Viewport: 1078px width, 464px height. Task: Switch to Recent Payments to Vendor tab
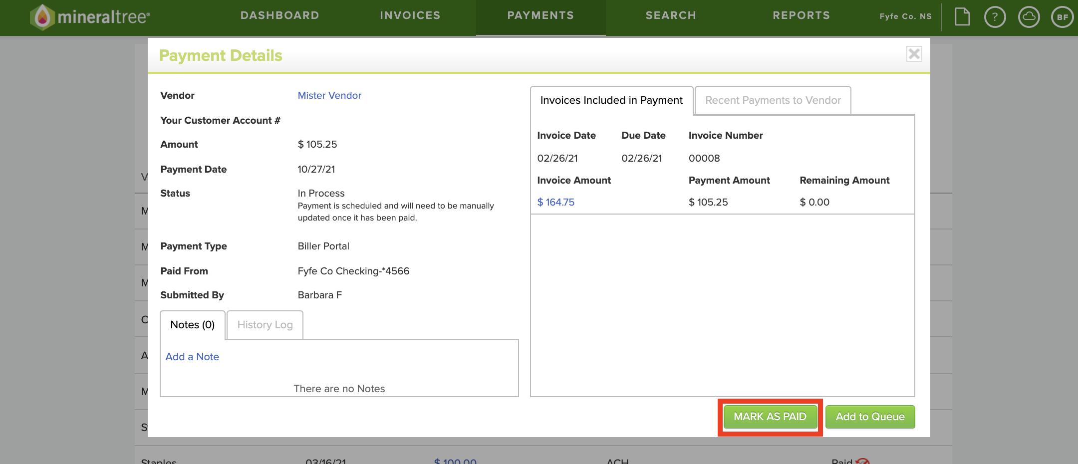tap(773, 100)
